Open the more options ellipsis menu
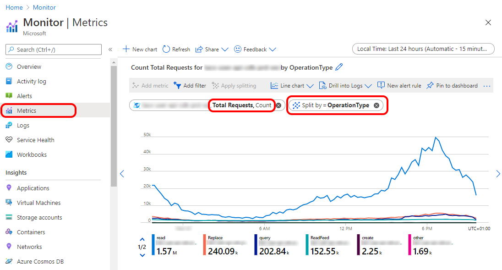The image size is (502, 270). pyautogui.click(x=487, y=86)
